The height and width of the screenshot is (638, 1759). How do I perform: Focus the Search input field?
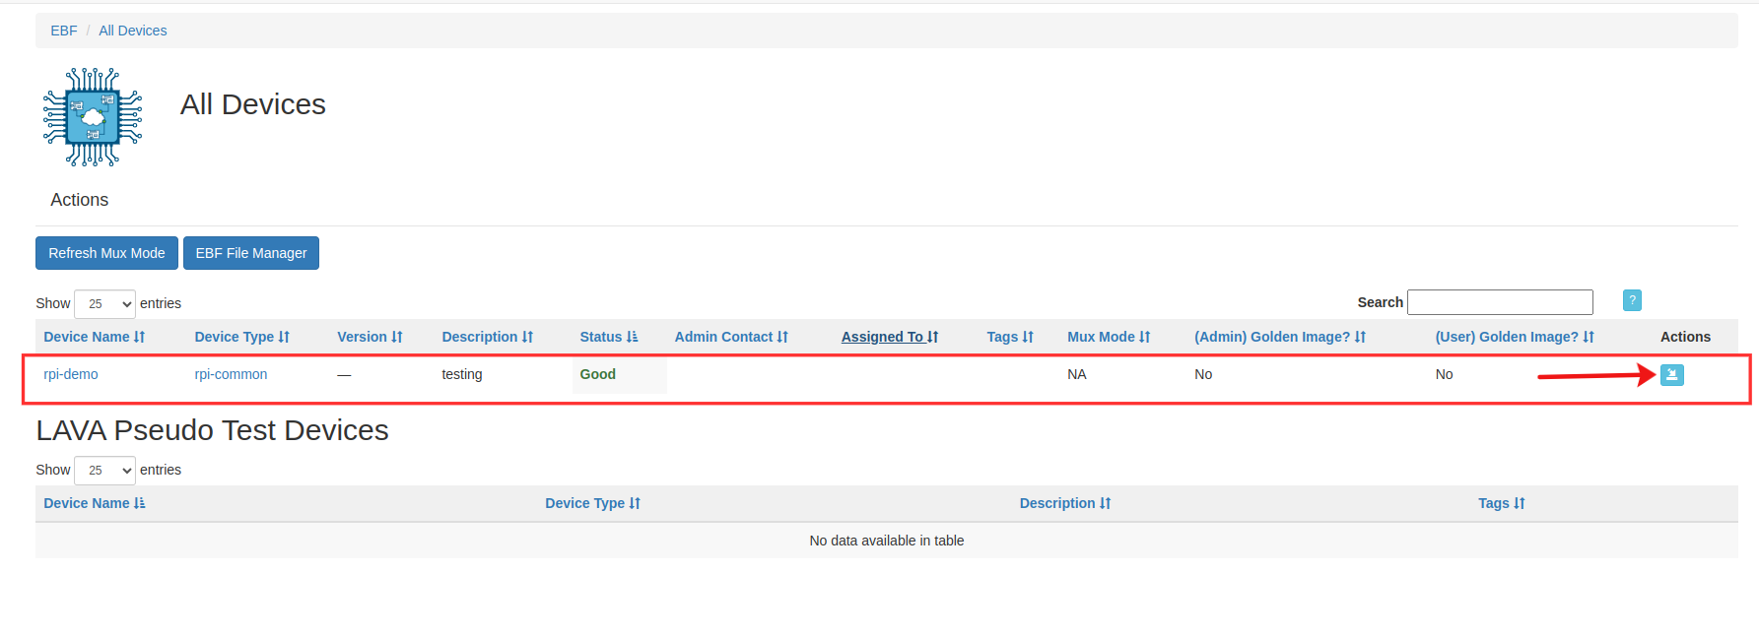1500,302
